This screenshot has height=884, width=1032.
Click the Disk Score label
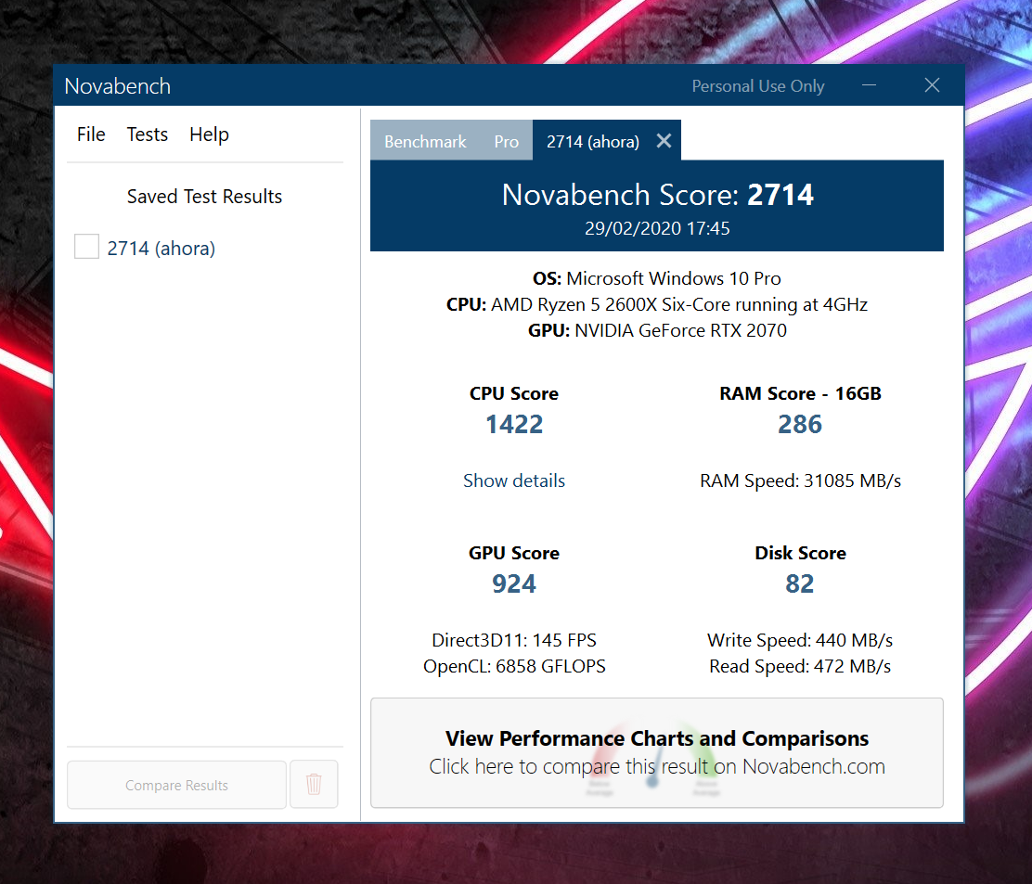click(800, 553)
